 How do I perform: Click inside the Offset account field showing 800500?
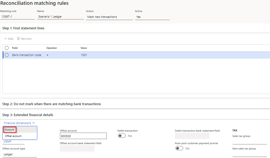[x=83, y=136]
